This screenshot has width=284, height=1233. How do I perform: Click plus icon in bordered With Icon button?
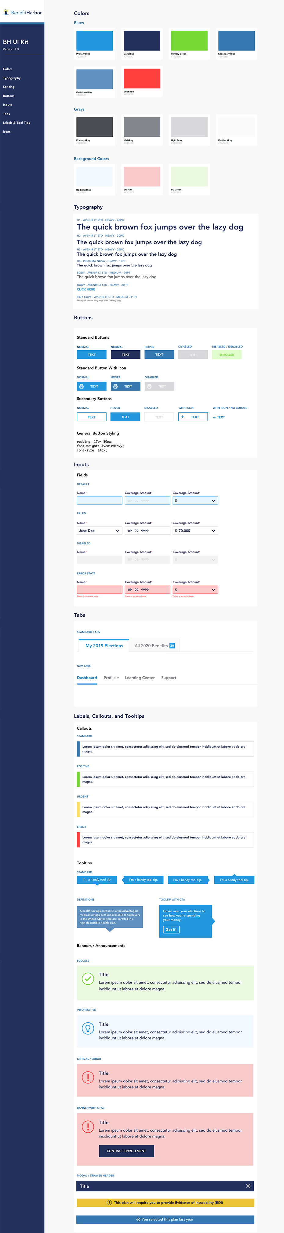pos(182,417)
